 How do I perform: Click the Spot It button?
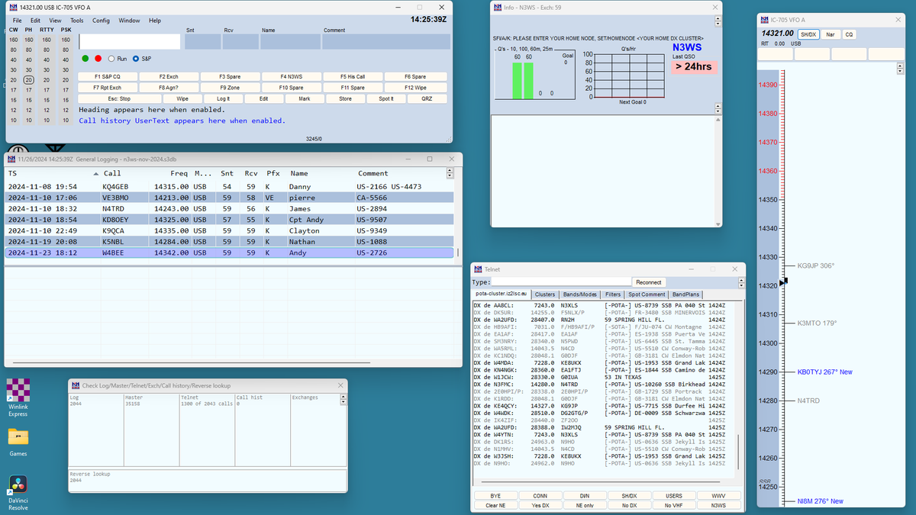point(386,98)
